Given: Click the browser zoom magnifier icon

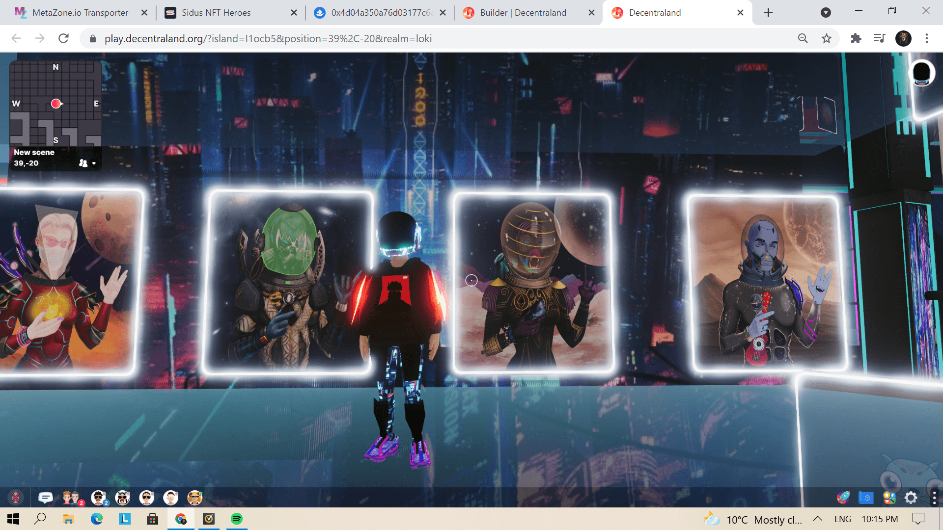Looking at the screenshot, I should click(x=803, y=38).
